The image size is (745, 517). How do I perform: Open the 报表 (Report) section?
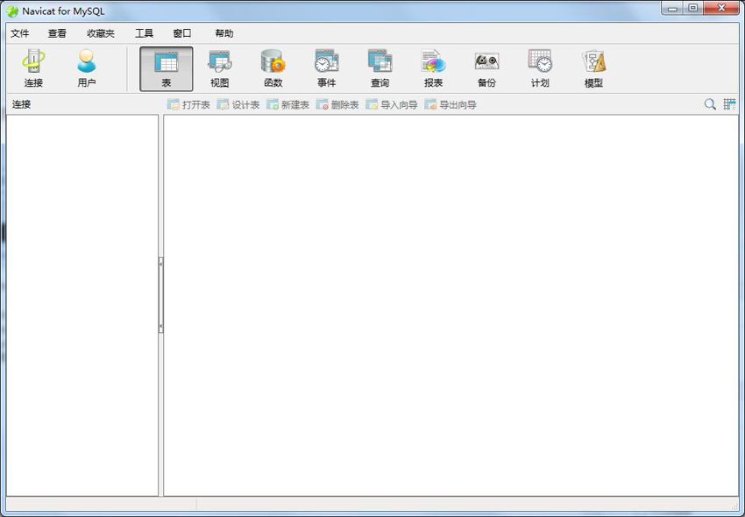pyautogui.click(x=433, y=69)
